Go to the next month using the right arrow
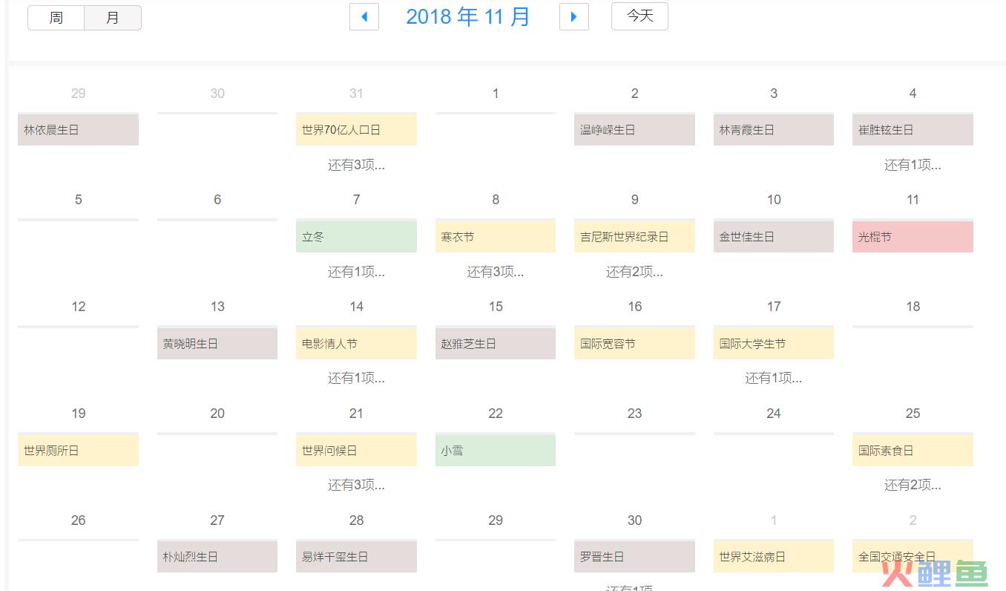Image resolution: width=1006 pixels, height=591 pixels. 573,16
